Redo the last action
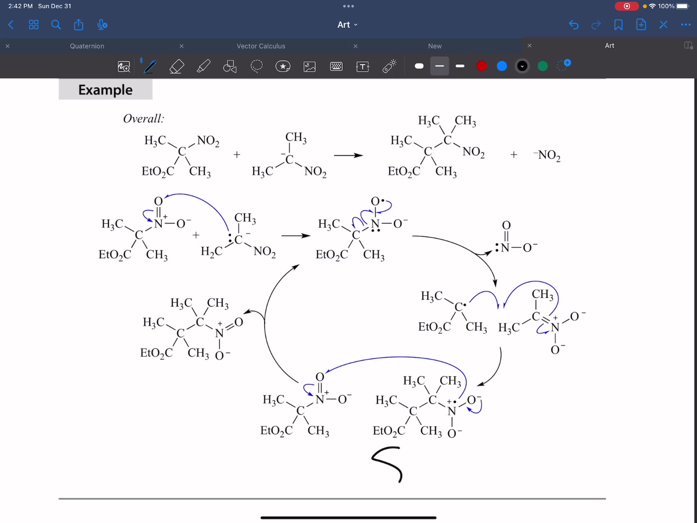This screenshot has height=523, width=697. pyautogui.click(x=596, y=25)
